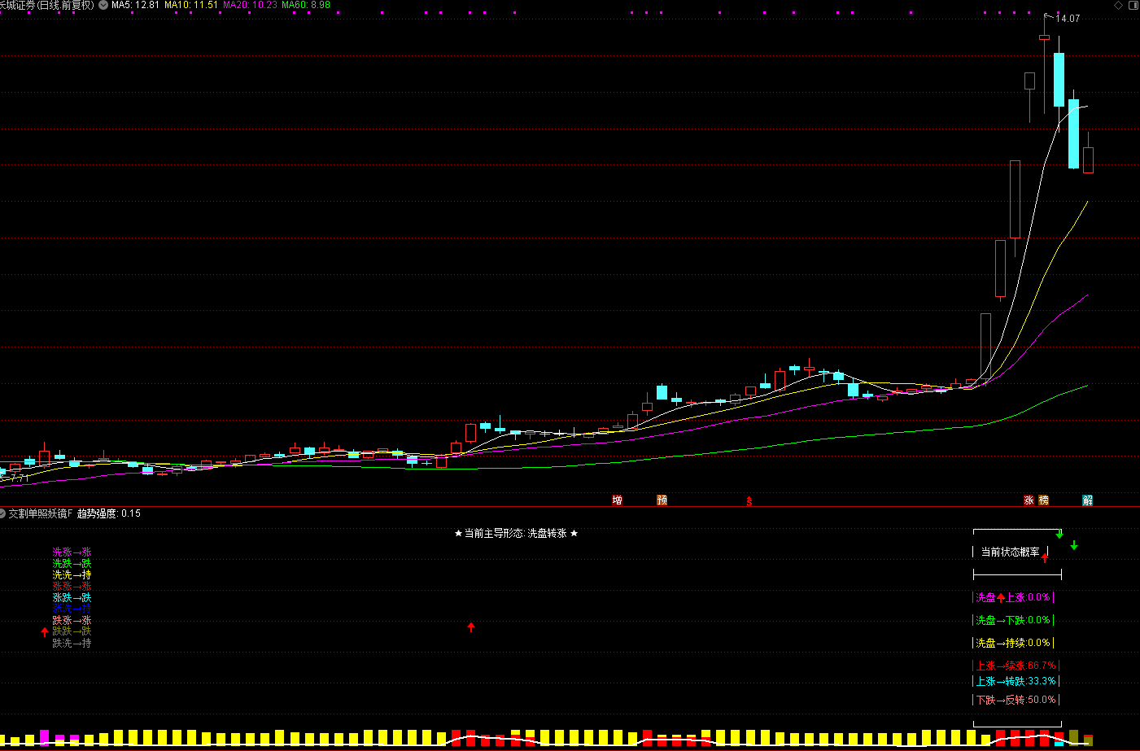This screenshot has width=1140, height=751.
Task: Open the main chart indicator dropdown arrow
Action: point(103,5)
